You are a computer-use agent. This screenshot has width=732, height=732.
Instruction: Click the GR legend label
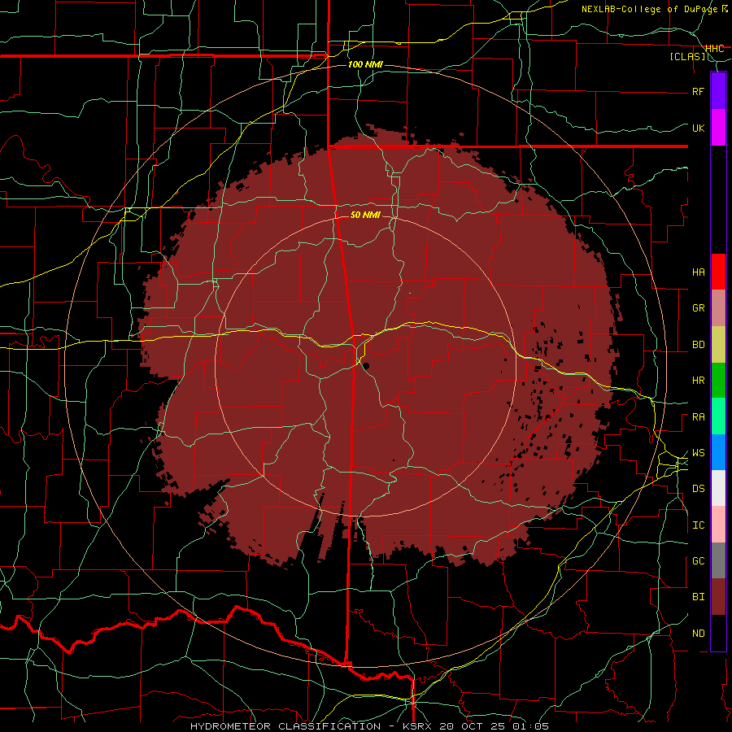click(x=698, y=308)
